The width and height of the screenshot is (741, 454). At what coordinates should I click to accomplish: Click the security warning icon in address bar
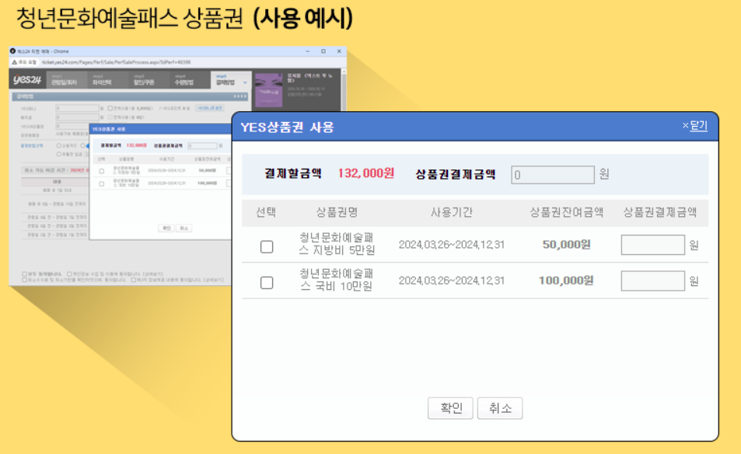[15, 62]
